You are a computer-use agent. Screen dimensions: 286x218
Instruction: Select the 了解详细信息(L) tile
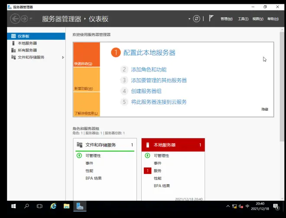tap(87, 104)
